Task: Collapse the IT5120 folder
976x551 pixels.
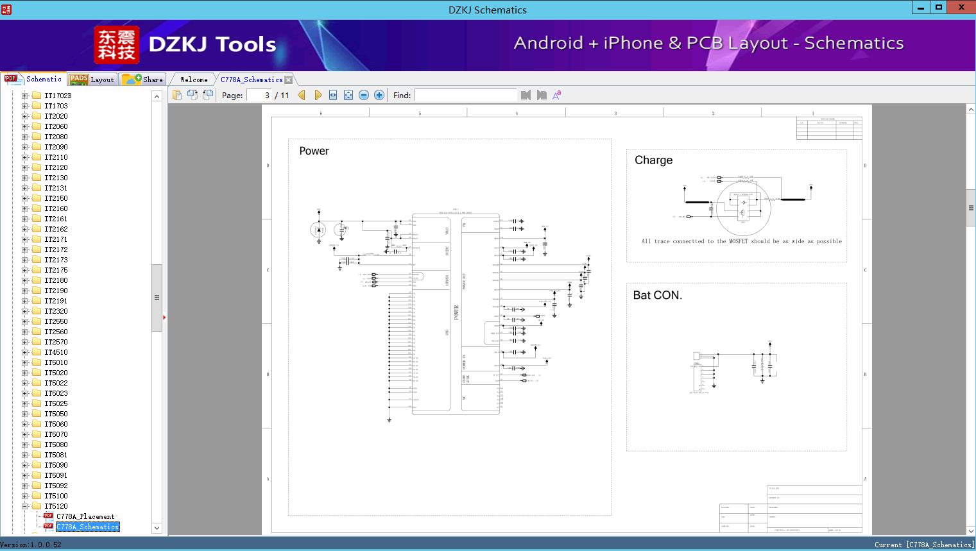Action: [x=25, y=506]
